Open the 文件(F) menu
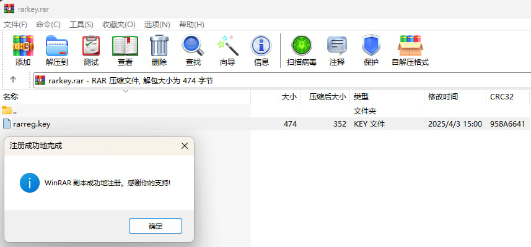 tap(15, 24)
